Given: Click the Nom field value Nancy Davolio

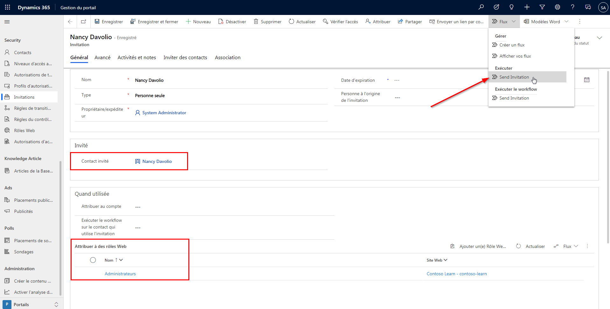Looking at the screenshot, I should click(149, 80).
